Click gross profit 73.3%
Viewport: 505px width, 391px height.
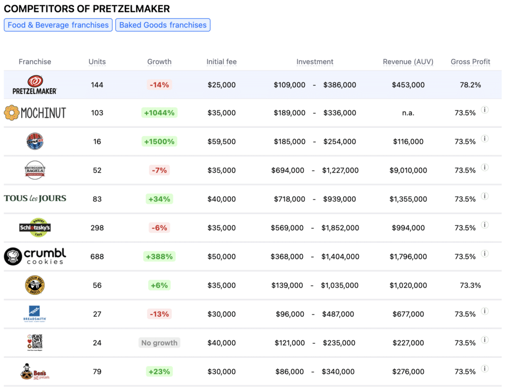pos(470,285)
